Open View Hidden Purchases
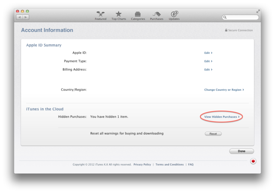This screenshot has height=193, width=275. (x=222, y=117)
